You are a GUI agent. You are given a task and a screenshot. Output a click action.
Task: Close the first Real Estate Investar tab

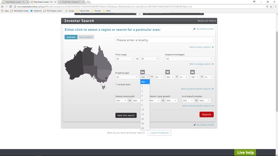(27, 2)
